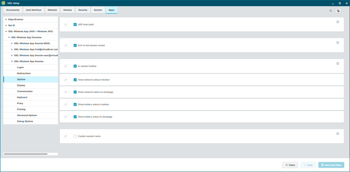Click reset icon beside Custom session name
350x172 pixels.
tap(66, 136)
